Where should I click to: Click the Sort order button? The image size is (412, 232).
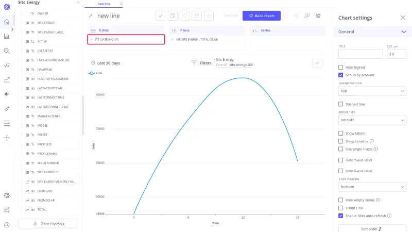[372, 228]
